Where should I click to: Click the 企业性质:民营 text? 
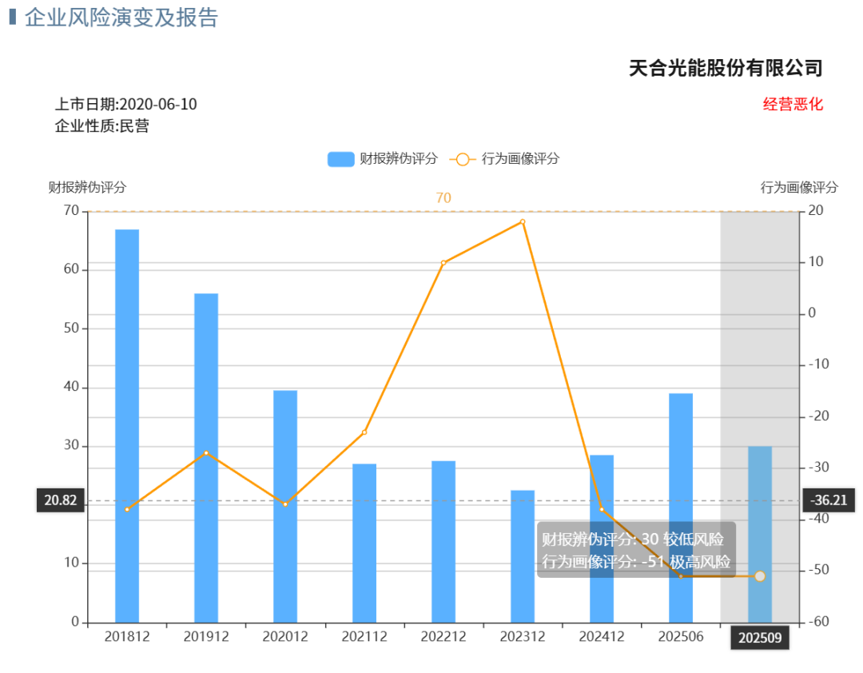pyautogui.click(x=101, y=126)
